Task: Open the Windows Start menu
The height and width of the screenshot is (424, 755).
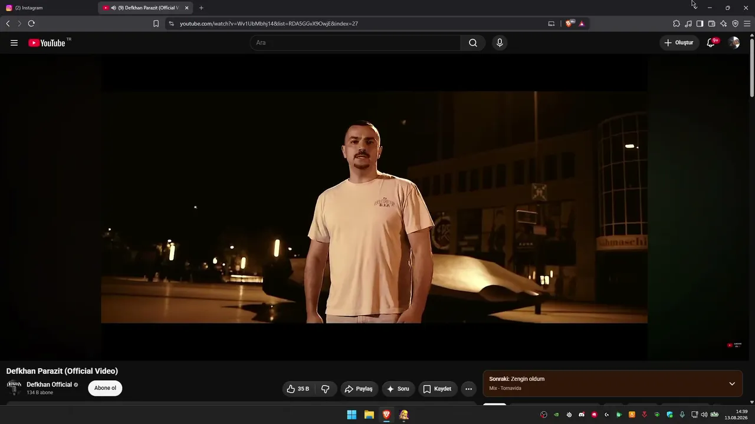Action: click(x=352, y=415)
